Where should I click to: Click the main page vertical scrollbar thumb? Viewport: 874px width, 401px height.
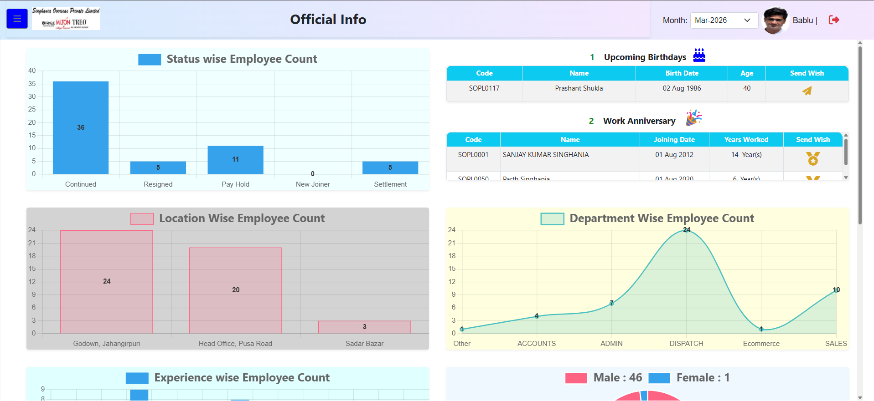[x=860, y=135]
